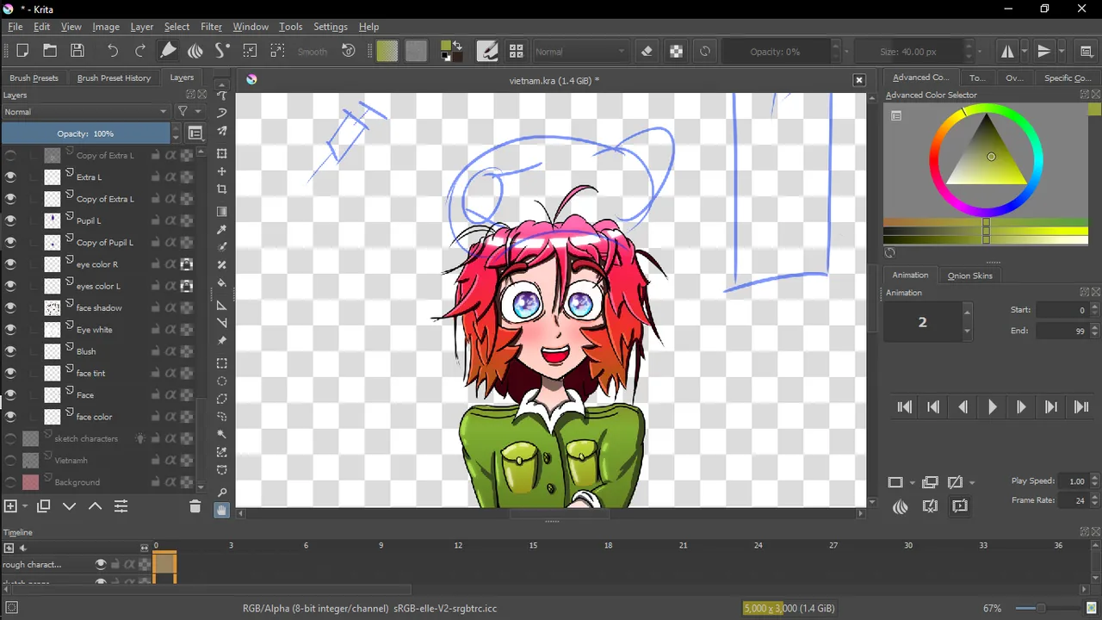This screenshot has width=1102, height=620.
Task: Select the Measure tool in toolbox
Action: (221, 322)
